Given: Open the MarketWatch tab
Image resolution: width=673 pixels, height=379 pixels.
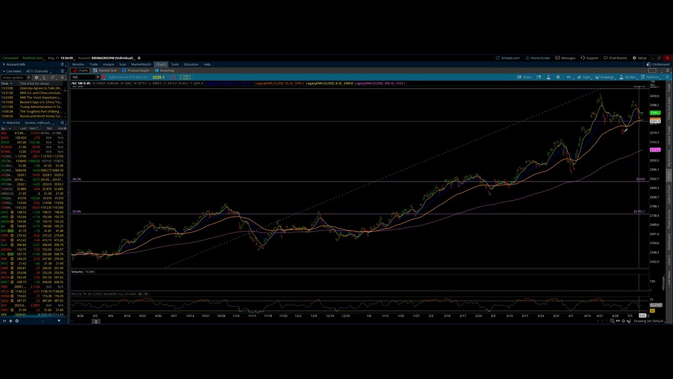Looking at the screenshot, I should [x=141, y=64].
